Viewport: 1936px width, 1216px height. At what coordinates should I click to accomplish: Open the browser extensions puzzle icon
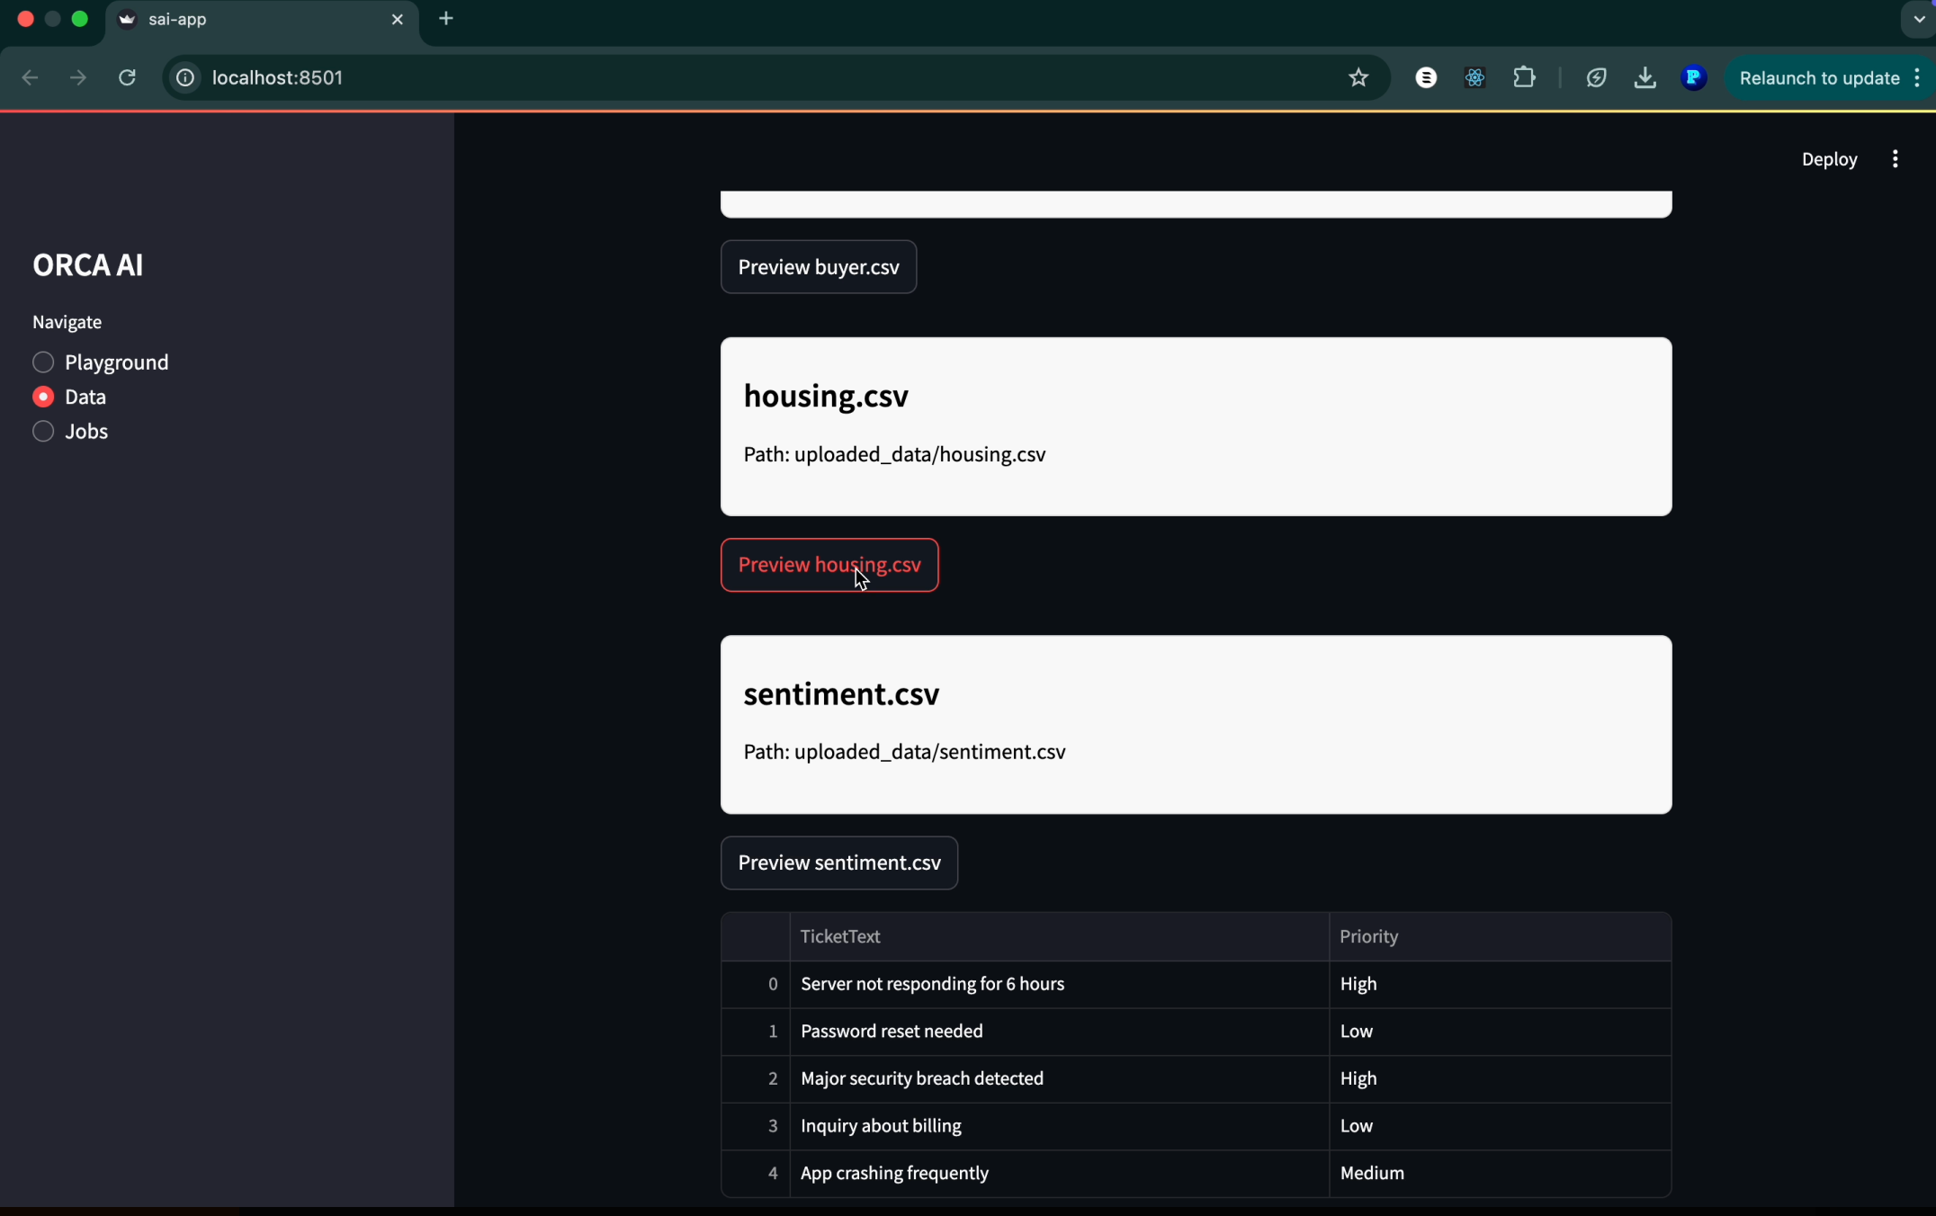[x=1524, y=78]
